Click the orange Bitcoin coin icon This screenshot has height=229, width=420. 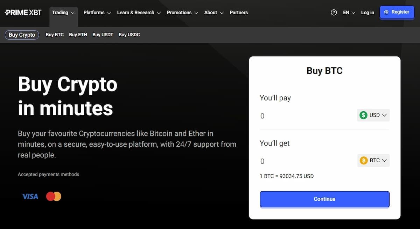pos(364,161)
